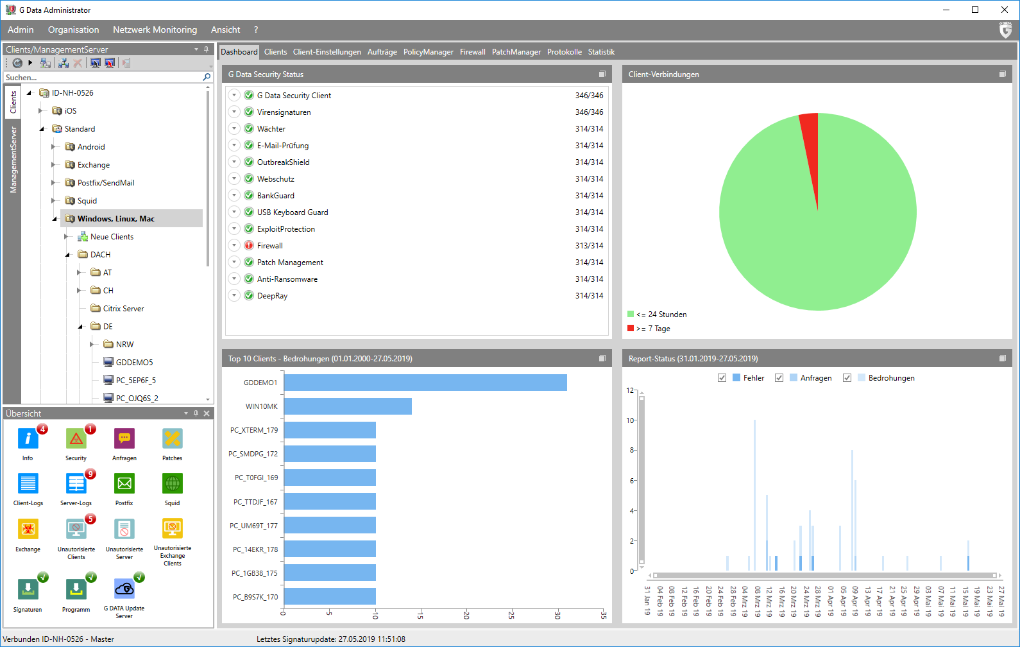
Task: Click the monitor icon with black cursor
Action: tap(96, 63)
